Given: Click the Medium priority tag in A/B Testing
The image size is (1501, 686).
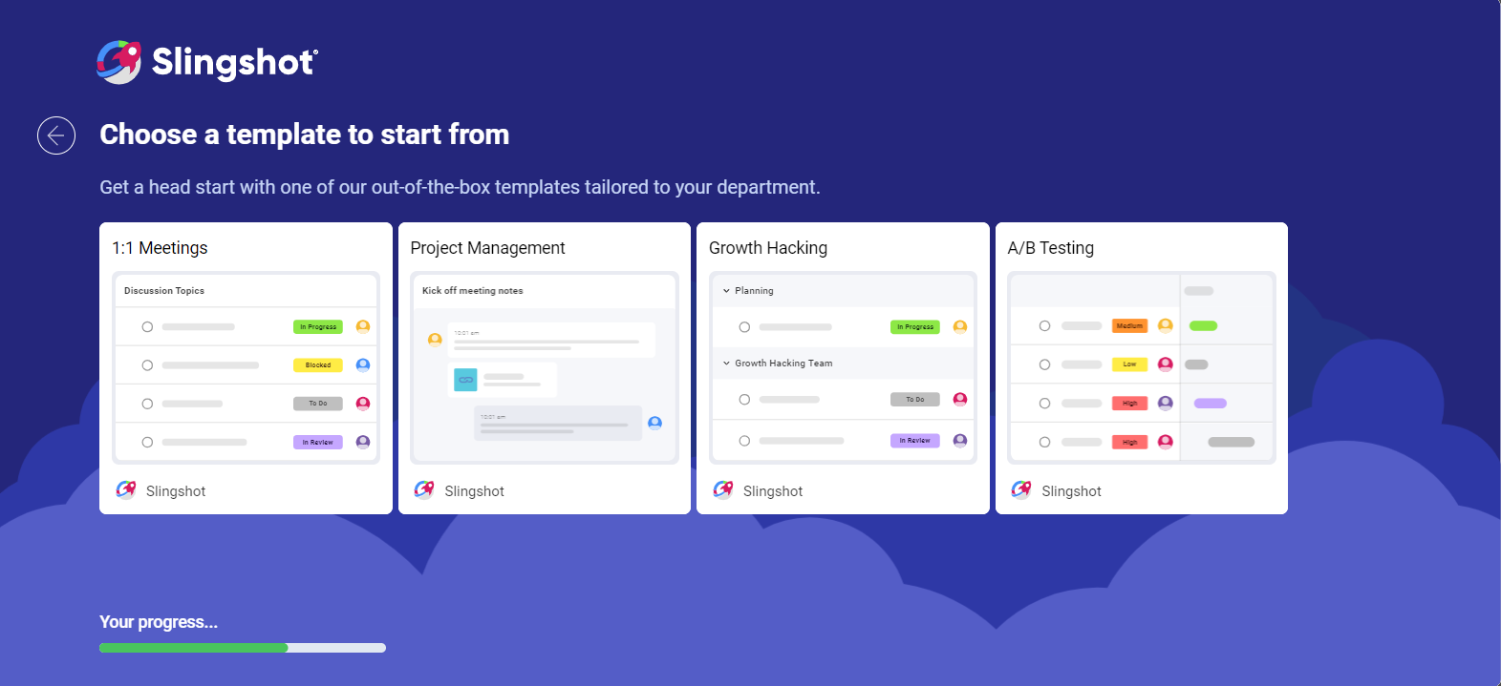Looking at the screenshot, I should pos(1129,325).
